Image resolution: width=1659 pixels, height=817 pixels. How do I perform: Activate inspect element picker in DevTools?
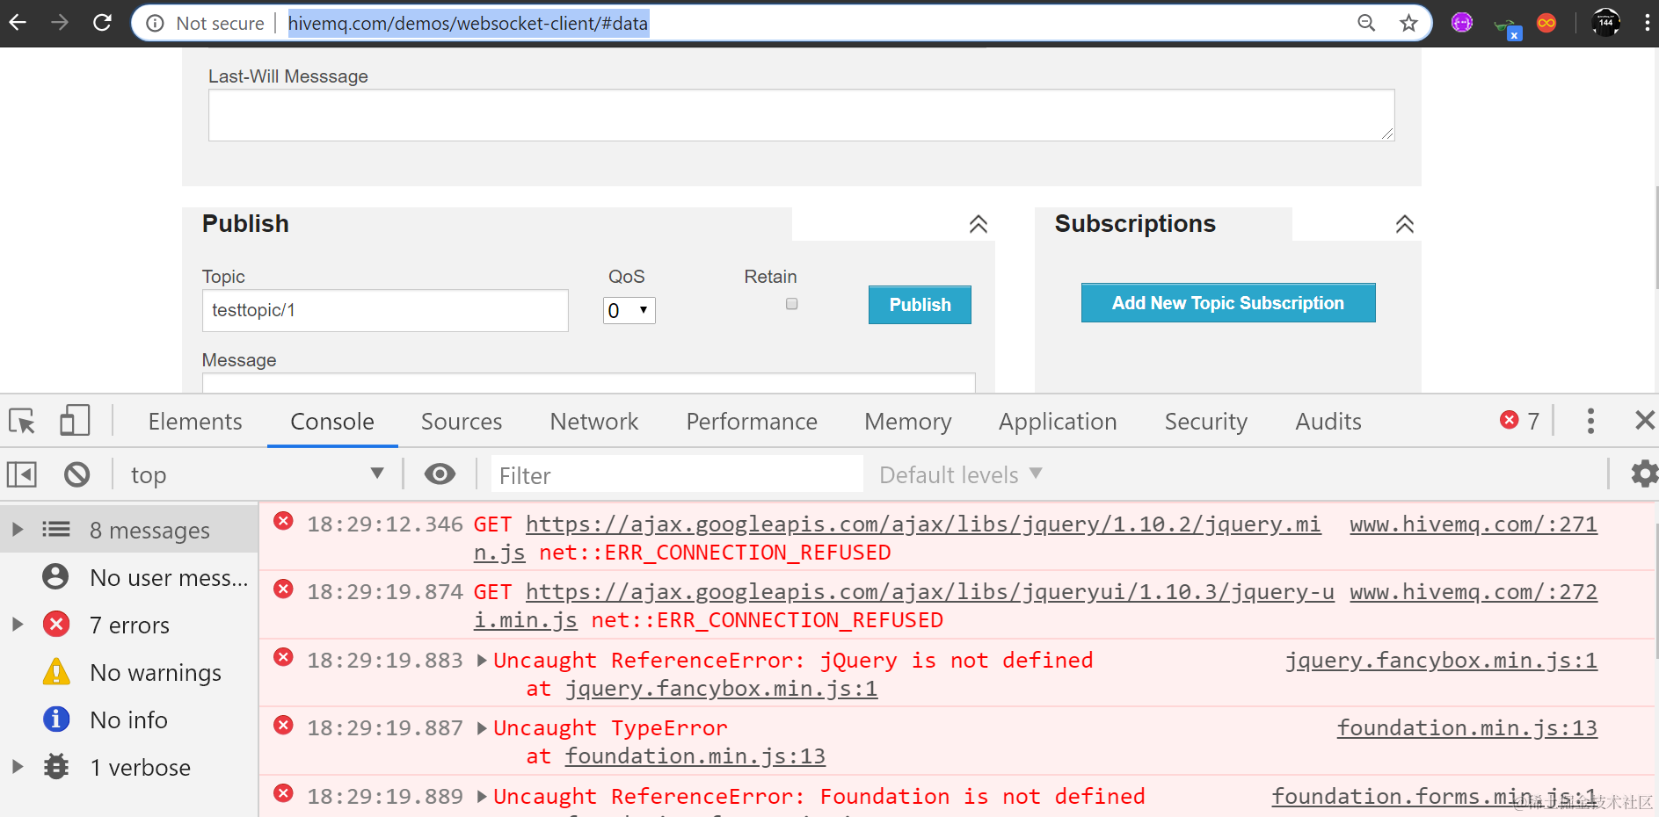[x=22, y=422]
